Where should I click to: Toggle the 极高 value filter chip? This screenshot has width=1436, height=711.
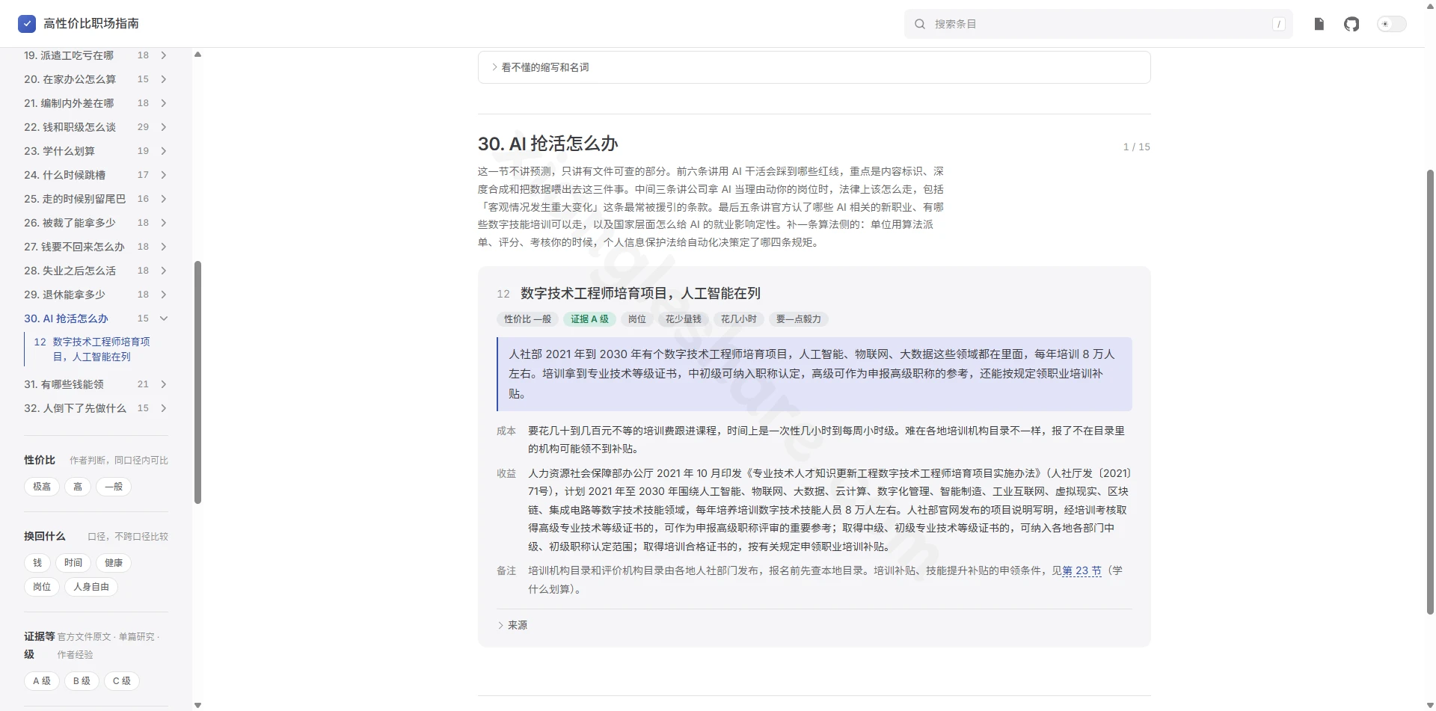[42, 487]
